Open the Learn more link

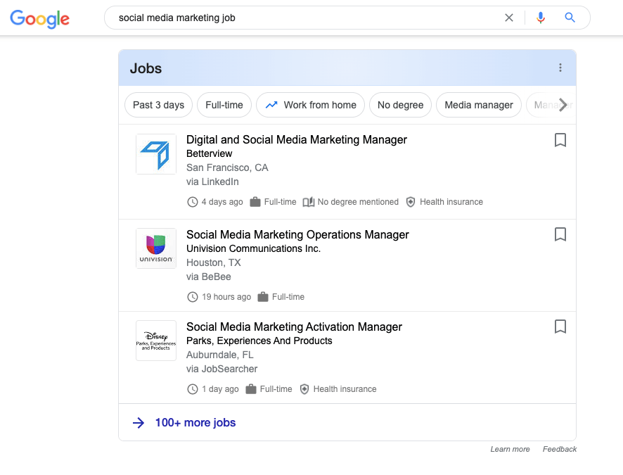pyautogui.click(x=510, y=449)
